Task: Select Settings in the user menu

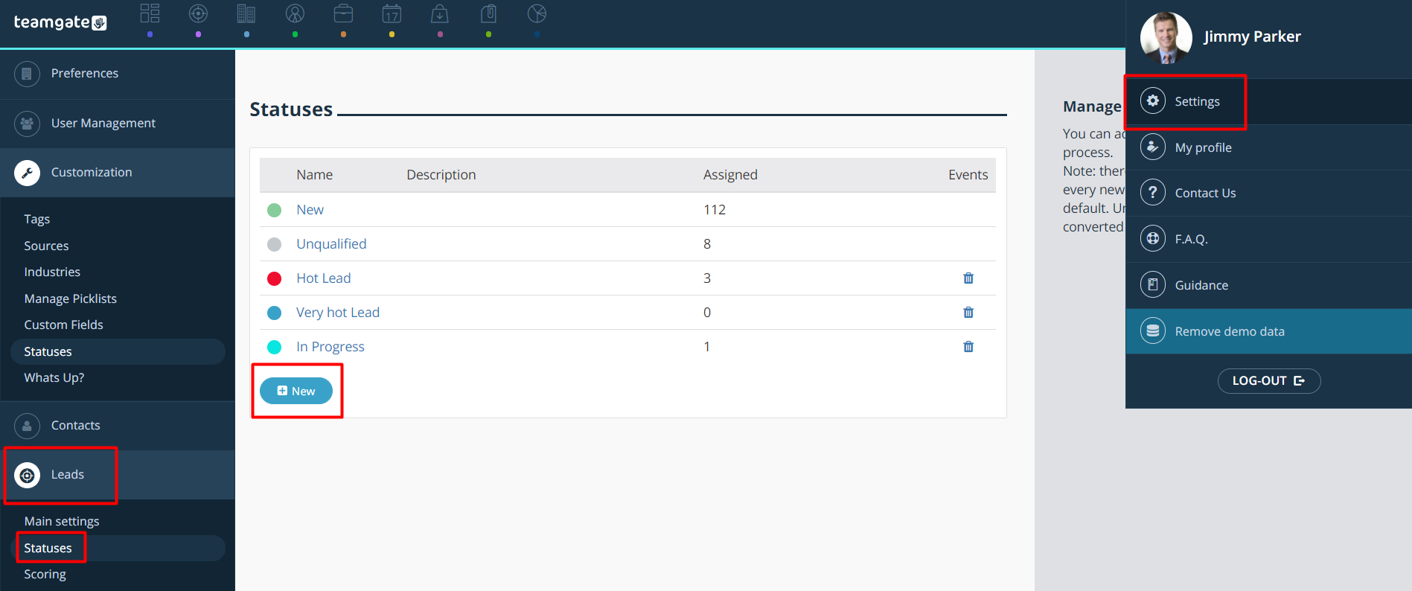Action: tap(1268, 101)
